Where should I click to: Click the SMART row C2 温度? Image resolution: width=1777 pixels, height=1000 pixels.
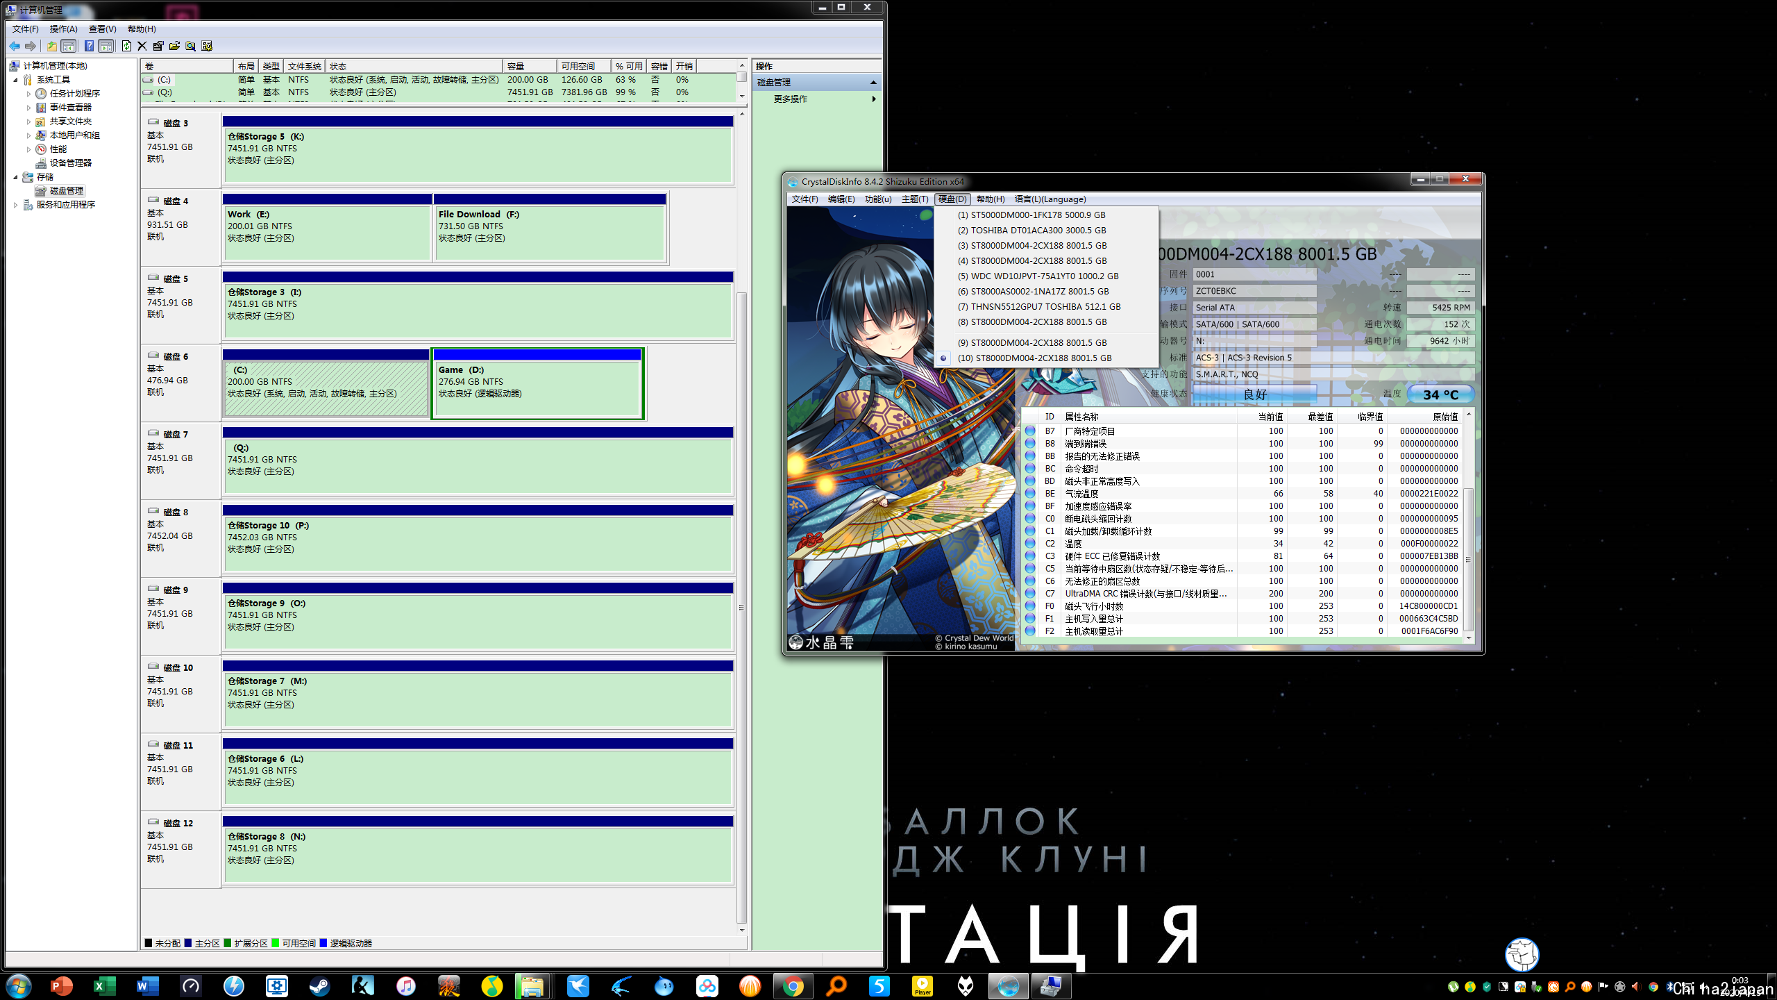[1243, 544]
